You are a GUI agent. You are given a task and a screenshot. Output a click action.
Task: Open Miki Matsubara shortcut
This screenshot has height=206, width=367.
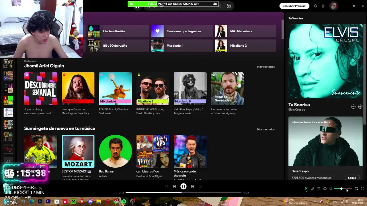click(246, 31)
